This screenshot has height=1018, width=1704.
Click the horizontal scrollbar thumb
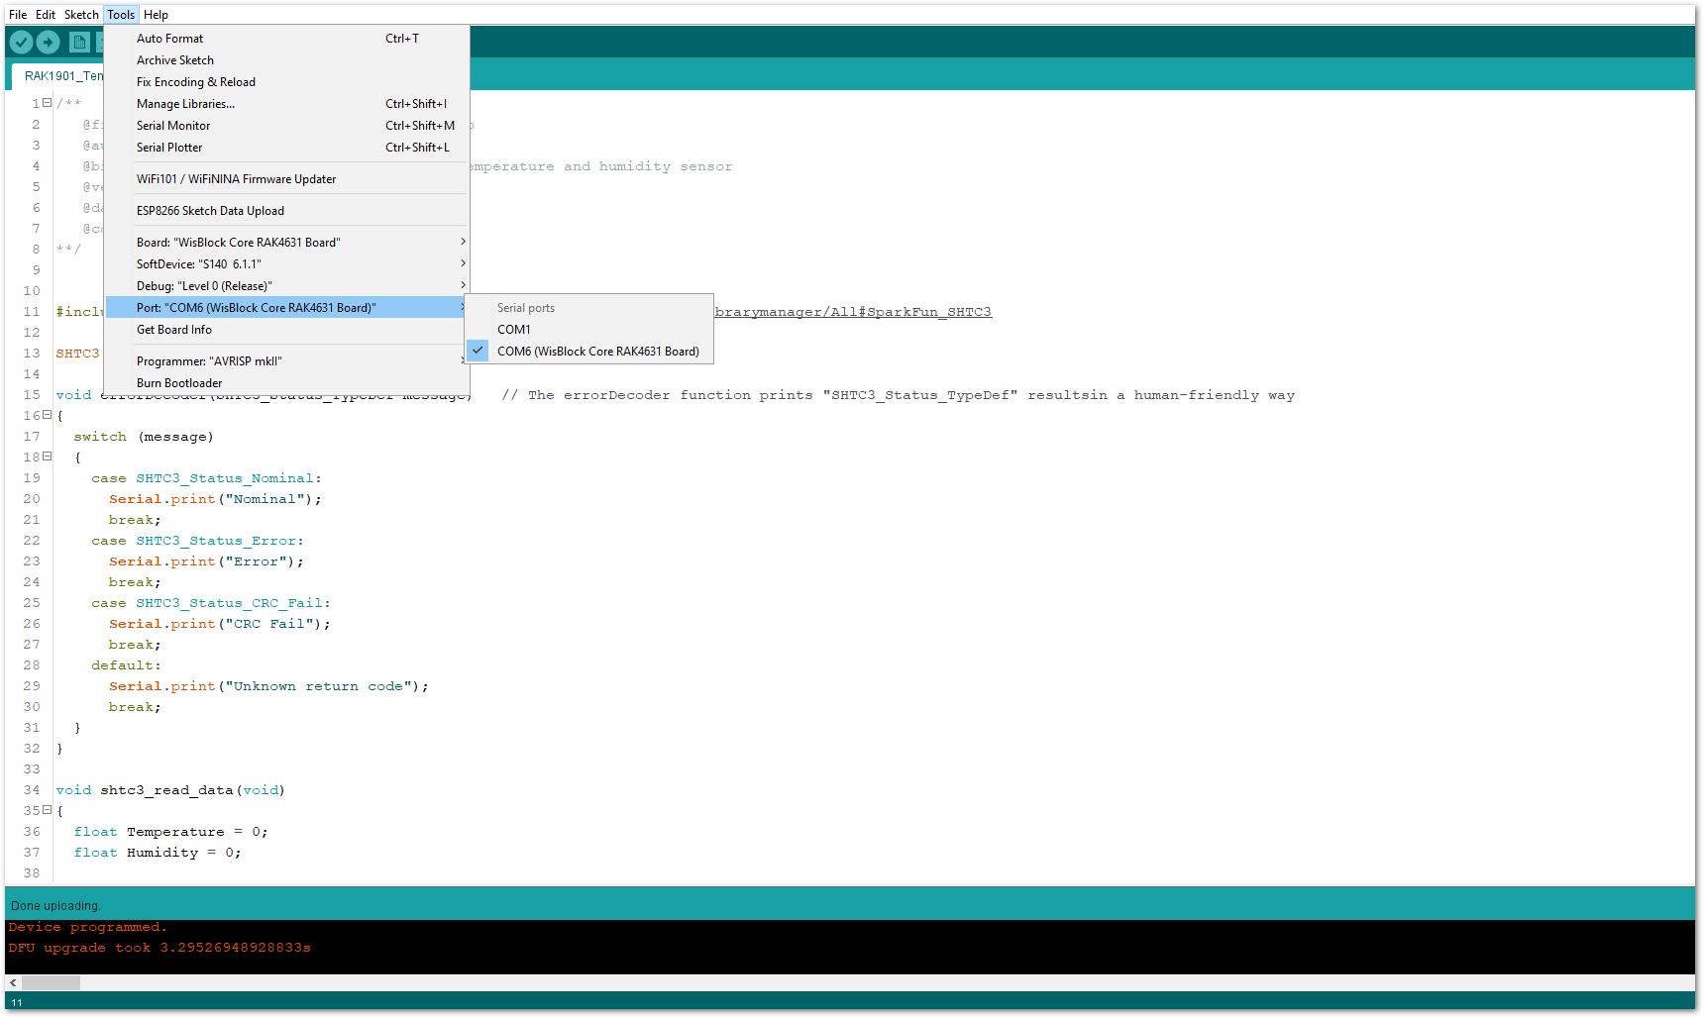click(x=51, y=983)
